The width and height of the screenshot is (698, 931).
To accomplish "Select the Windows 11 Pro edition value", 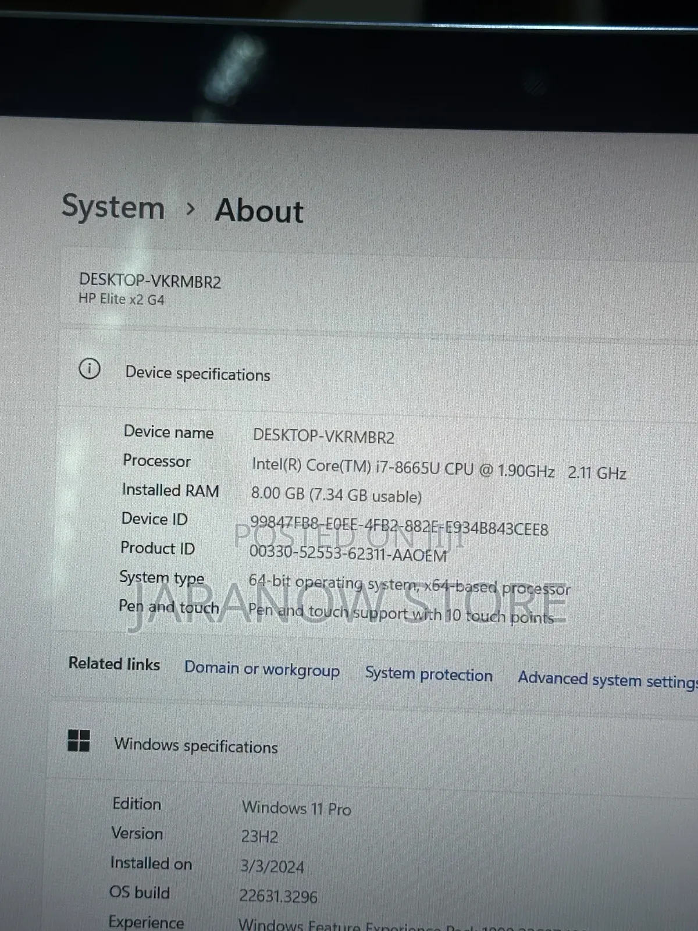I will (x=297, y=808).
